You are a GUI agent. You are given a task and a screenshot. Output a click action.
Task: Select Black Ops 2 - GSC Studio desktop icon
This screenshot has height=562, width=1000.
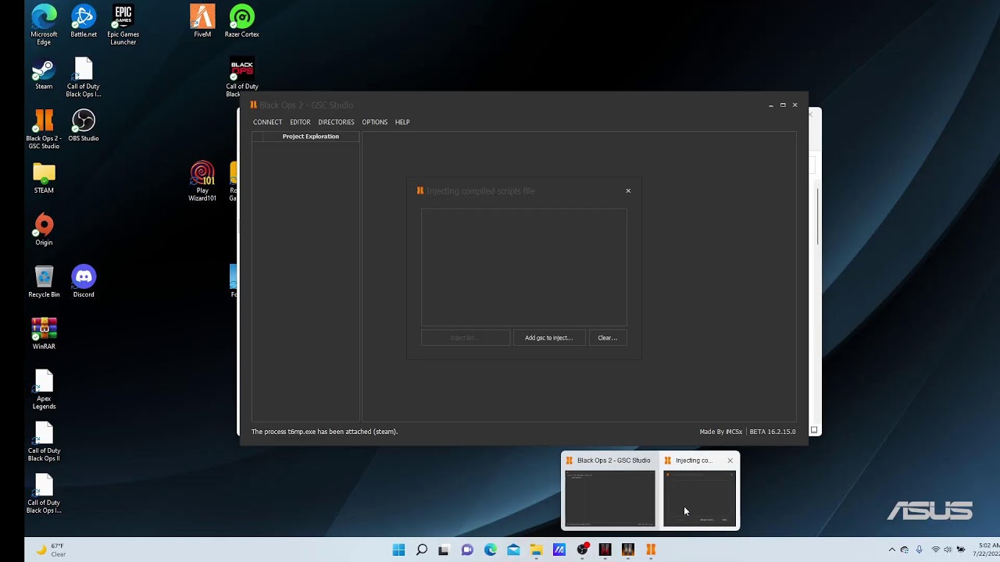click(44, 129)
